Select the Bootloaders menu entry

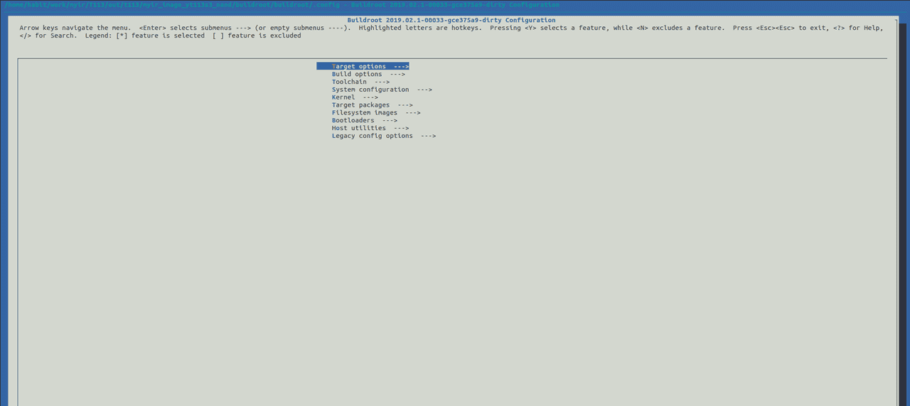[x=364, y=121]
